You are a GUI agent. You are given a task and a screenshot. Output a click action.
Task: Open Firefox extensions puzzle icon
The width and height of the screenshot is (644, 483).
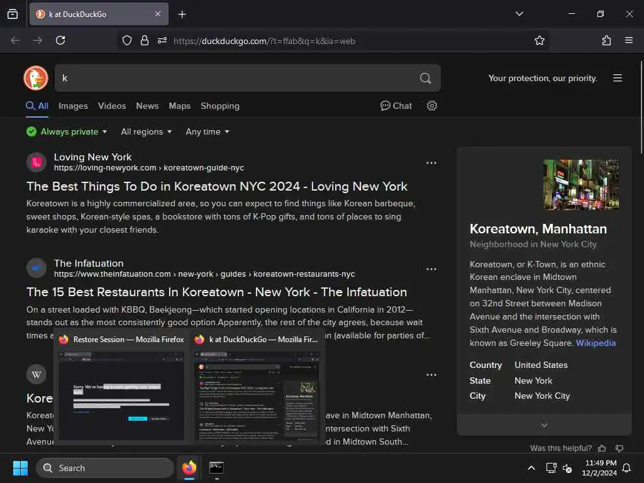pos(606,40)
